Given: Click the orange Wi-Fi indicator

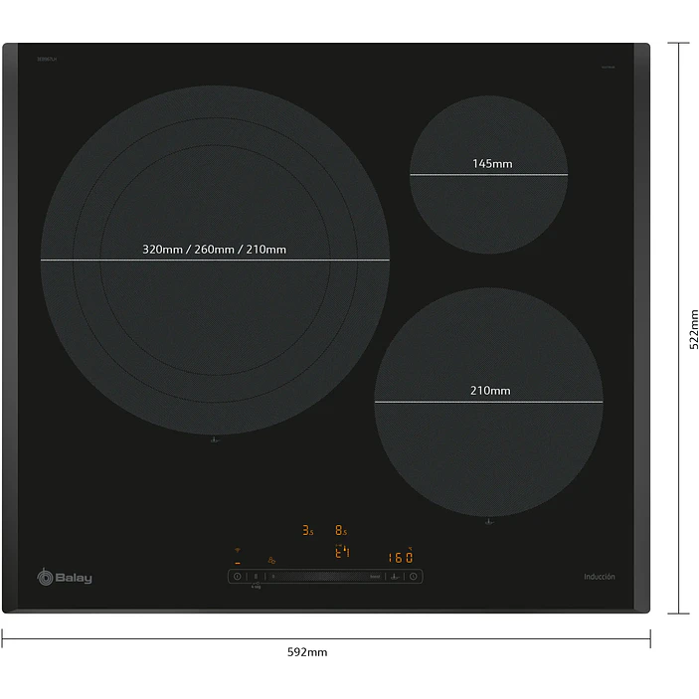Looking at the screenshot, I should tap(238, 550).
